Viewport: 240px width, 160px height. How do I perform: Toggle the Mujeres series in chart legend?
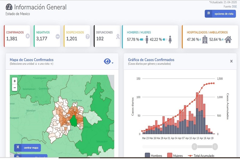[175, 156]
